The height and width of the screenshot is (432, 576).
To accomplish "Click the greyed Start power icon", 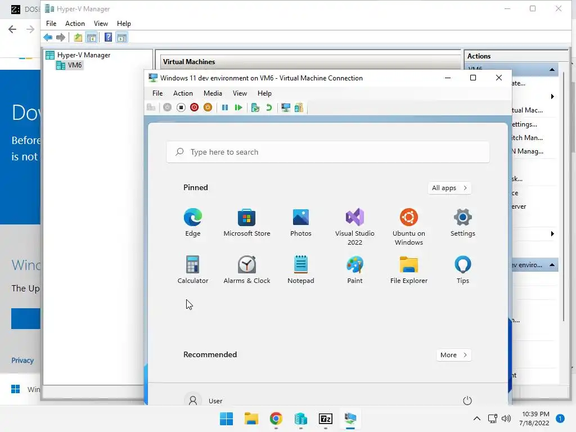I will [x=167, y=107].
